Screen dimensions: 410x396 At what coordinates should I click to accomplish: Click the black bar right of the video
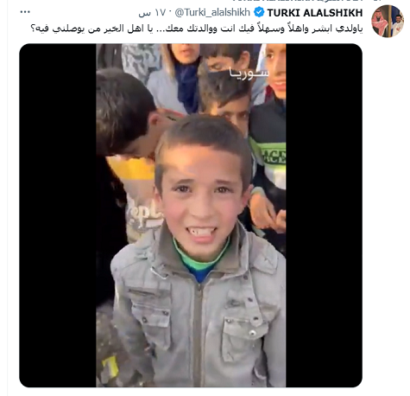pyautogui.click(x=324, y=215)
